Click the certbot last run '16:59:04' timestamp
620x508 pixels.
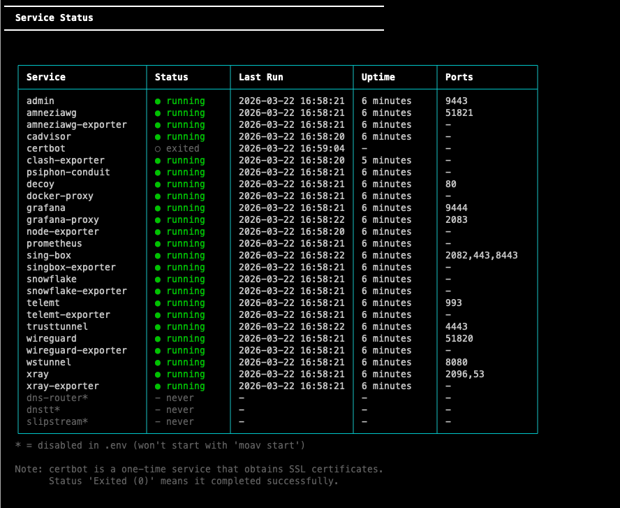click(323, 148)
